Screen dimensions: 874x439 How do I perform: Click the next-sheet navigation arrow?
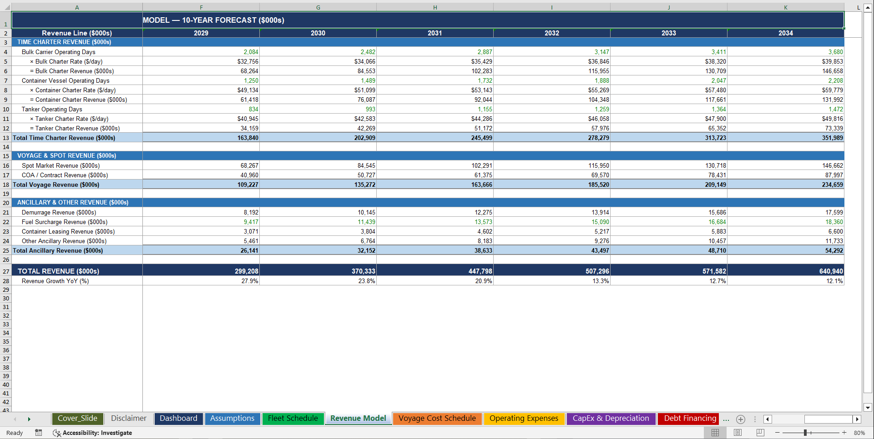[x=29, y=419]
